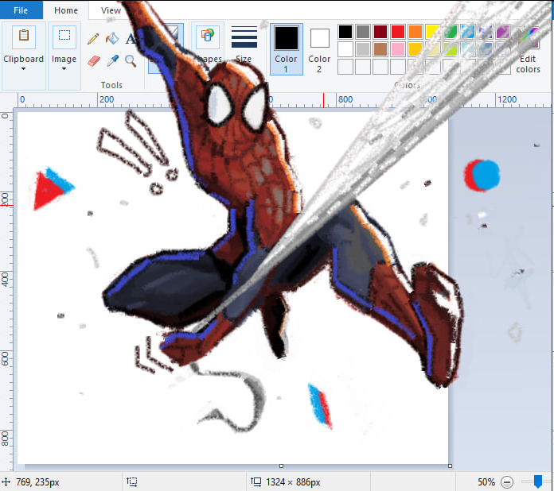
Task: Pick the purple color swatch
Action: pos(503,32)
